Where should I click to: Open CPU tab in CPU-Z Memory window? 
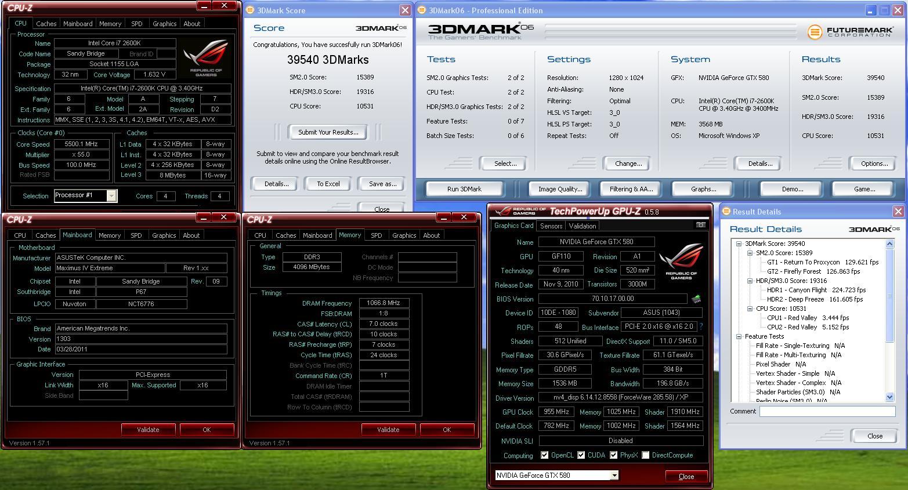click(260, 235)
